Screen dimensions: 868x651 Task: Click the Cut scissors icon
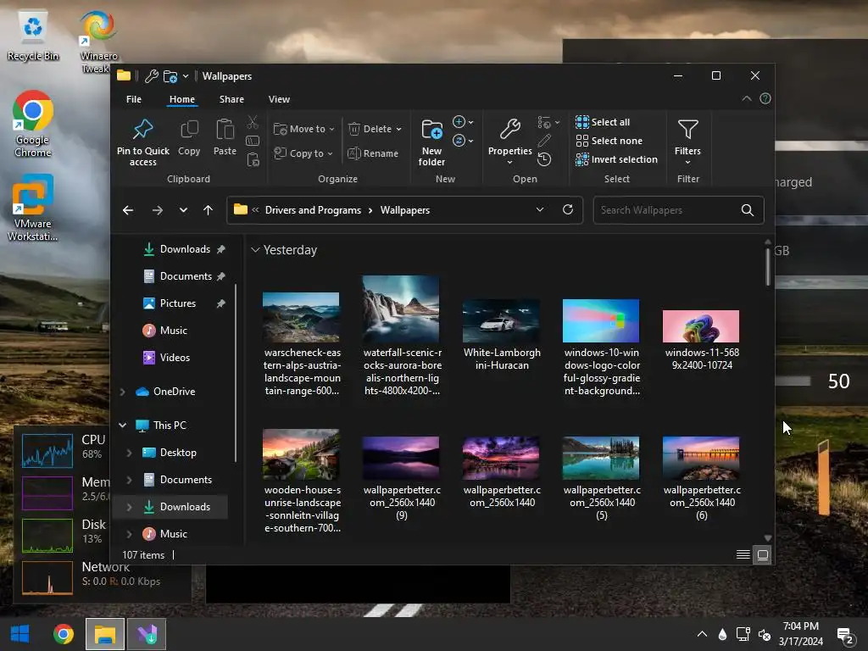tap(253, 122)
